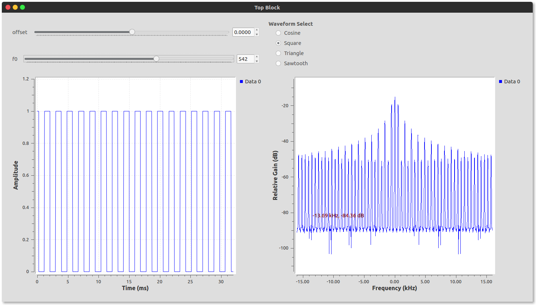The width and height of the screenshot is (536, 305).
Task: Click the 15.00 tick label on the frequency axis
Action: coord(486,281)
